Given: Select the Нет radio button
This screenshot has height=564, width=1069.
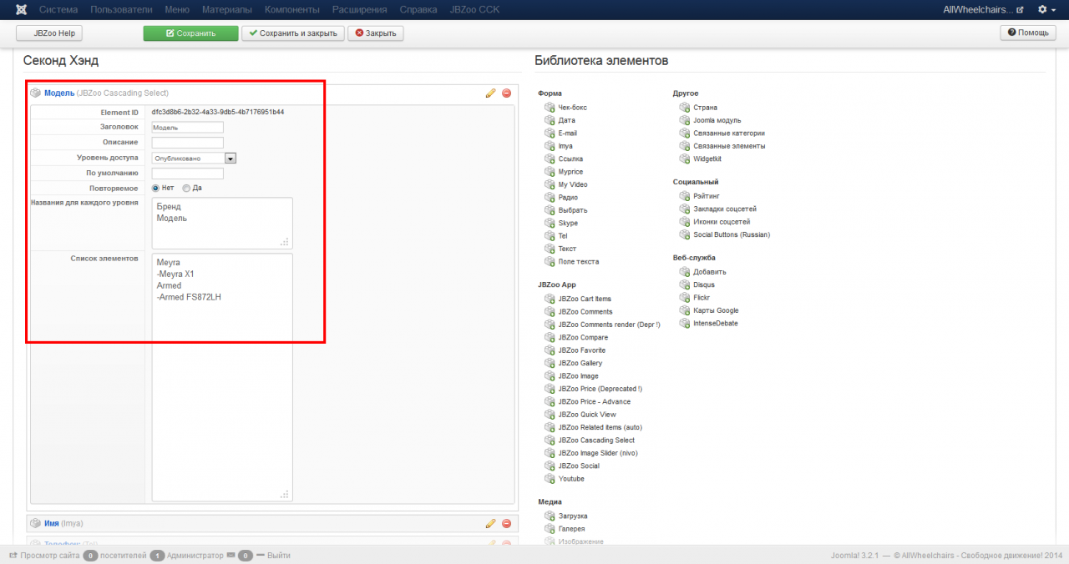Looking at the screenshot, I should 155,188.
